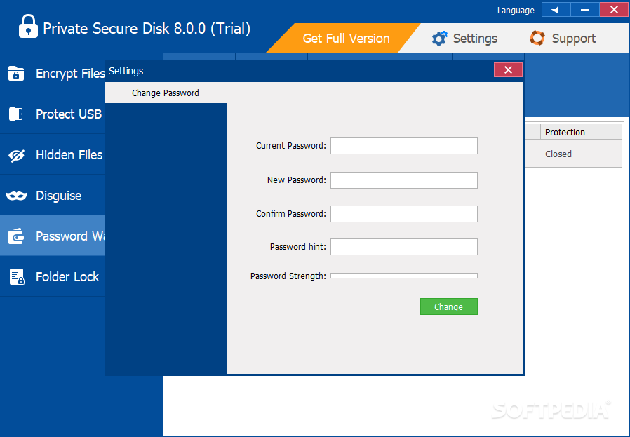Go to the Protect USB section
This screenshot has width=630, height=437.
point(52,114)
